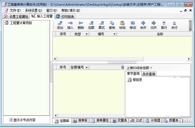
Task: Click right arrow of upper horizontal scrollbar
Action: pos(189,59)
